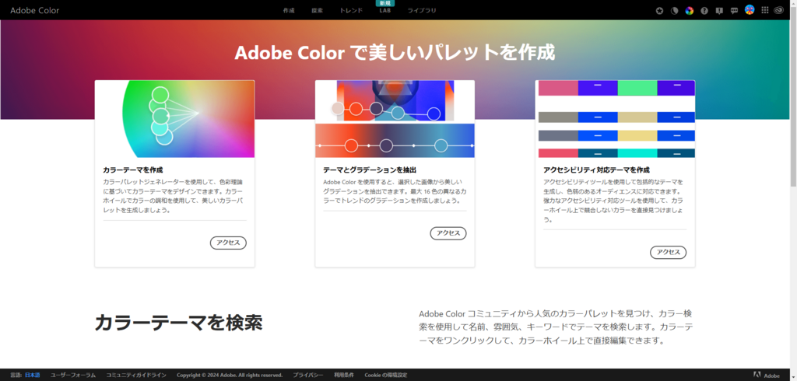797x381 pixels.
Task: Open the rainbow color wheel icon
Action: coord(690,11)
